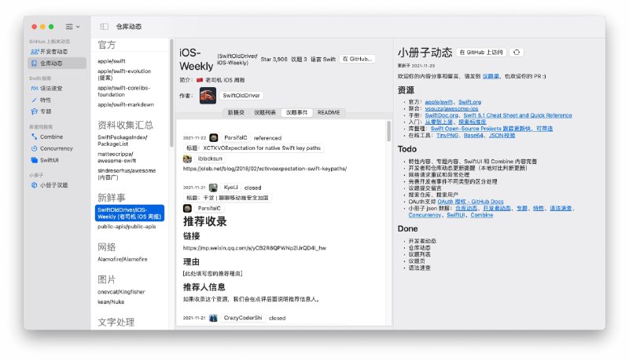Open SwiftDoc.org link
The width and height of the screenshot is (629, 361).
[x=441, y=115]
